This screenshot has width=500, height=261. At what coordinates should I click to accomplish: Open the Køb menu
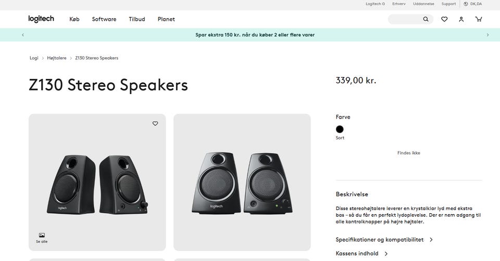tap(74, 19)
